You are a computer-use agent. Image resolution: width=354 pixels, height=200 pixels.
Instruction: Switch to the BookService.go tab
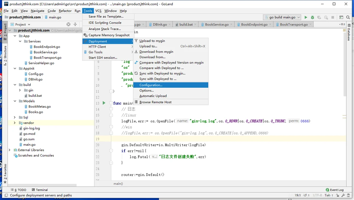(217, 24)
